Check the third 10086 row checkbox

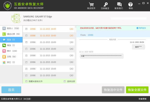coord(26,42)
